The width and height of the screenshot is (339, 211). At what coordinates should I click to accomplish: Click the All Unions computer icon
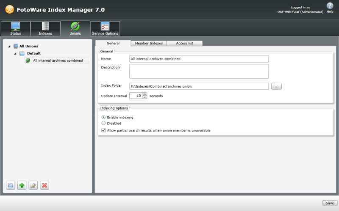click(16, 46)
